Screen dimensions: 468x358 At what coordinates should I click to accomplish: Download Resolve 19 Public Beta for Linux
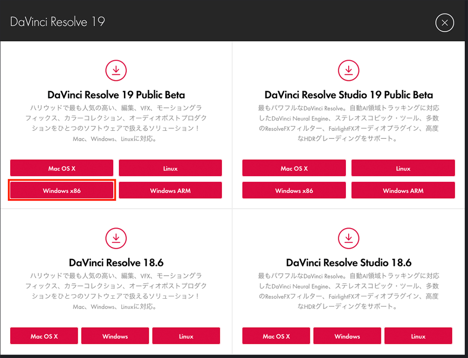point(170,168)
